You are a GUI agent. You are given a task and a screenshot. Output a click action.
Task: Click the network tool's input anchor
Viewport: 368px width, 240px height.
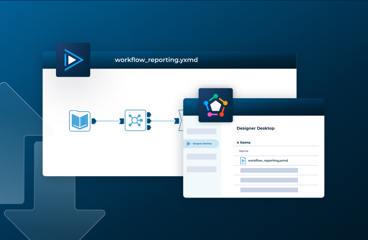pos(122,121)
